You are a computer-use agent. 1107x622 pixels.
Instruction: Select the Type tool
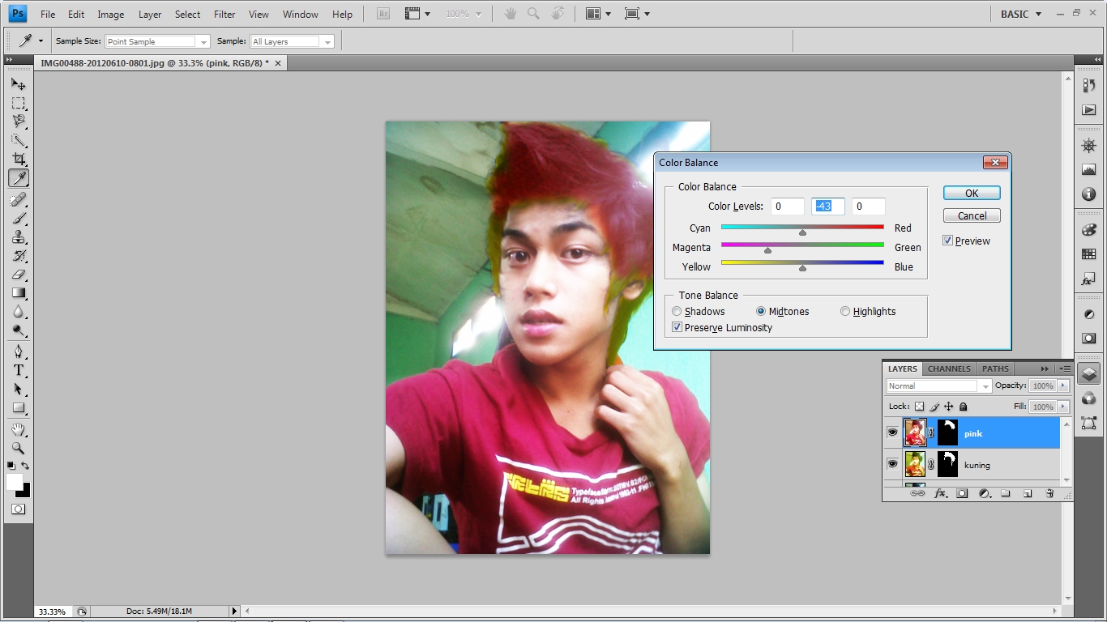tap(18, 370)
